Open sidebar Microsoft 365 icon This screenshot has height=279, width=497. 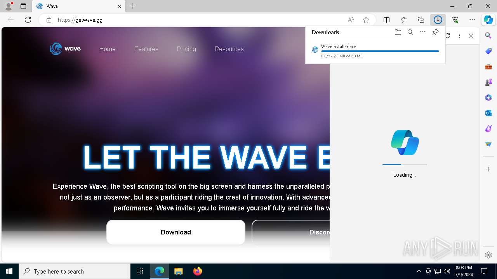click(488, 98)
